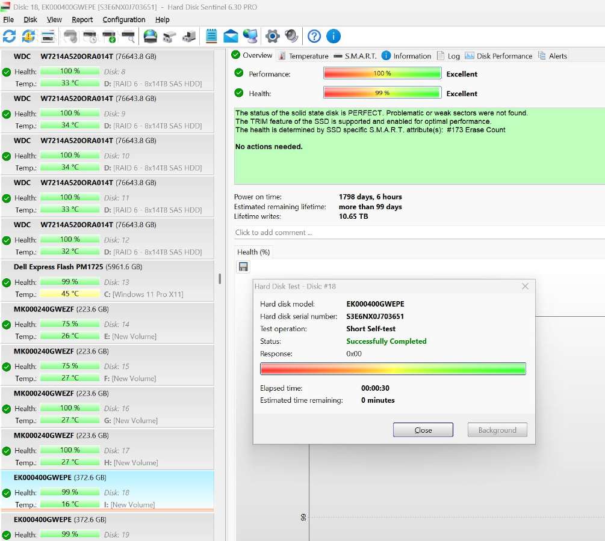Open the Help menu
Screen dimensions: 605x541
(x=162, y=20)
